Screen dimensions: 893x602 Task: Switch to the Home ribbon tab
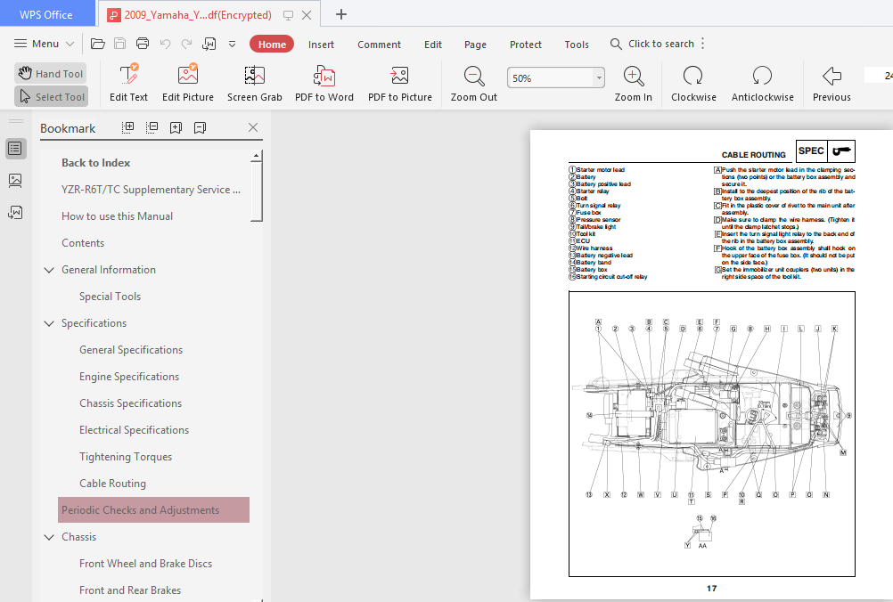[x=272, y=45]
